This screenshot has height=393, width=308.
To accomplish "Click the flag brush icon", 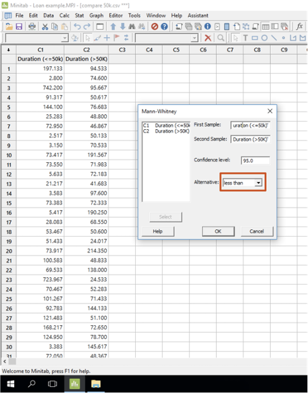I will click(x=116, y=38).
